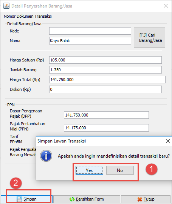Open [F3] Cari Barang/Jasa search
The height and width of the screenshot is (204, 172).
[149, 38]
